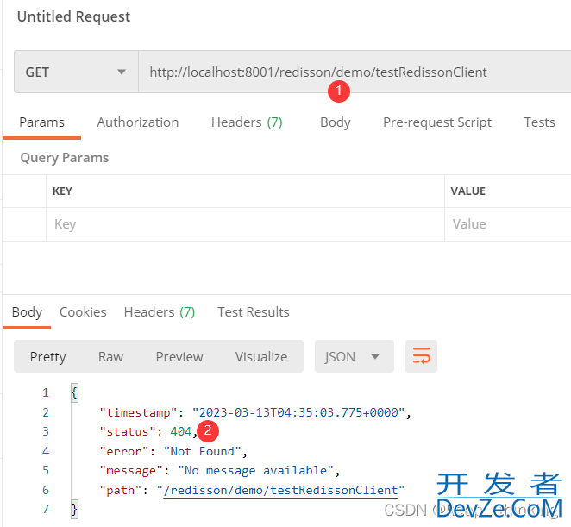Click the "Not Found" error value
Viewport: 571px width, 527px height.
click(x=202, y=451)
